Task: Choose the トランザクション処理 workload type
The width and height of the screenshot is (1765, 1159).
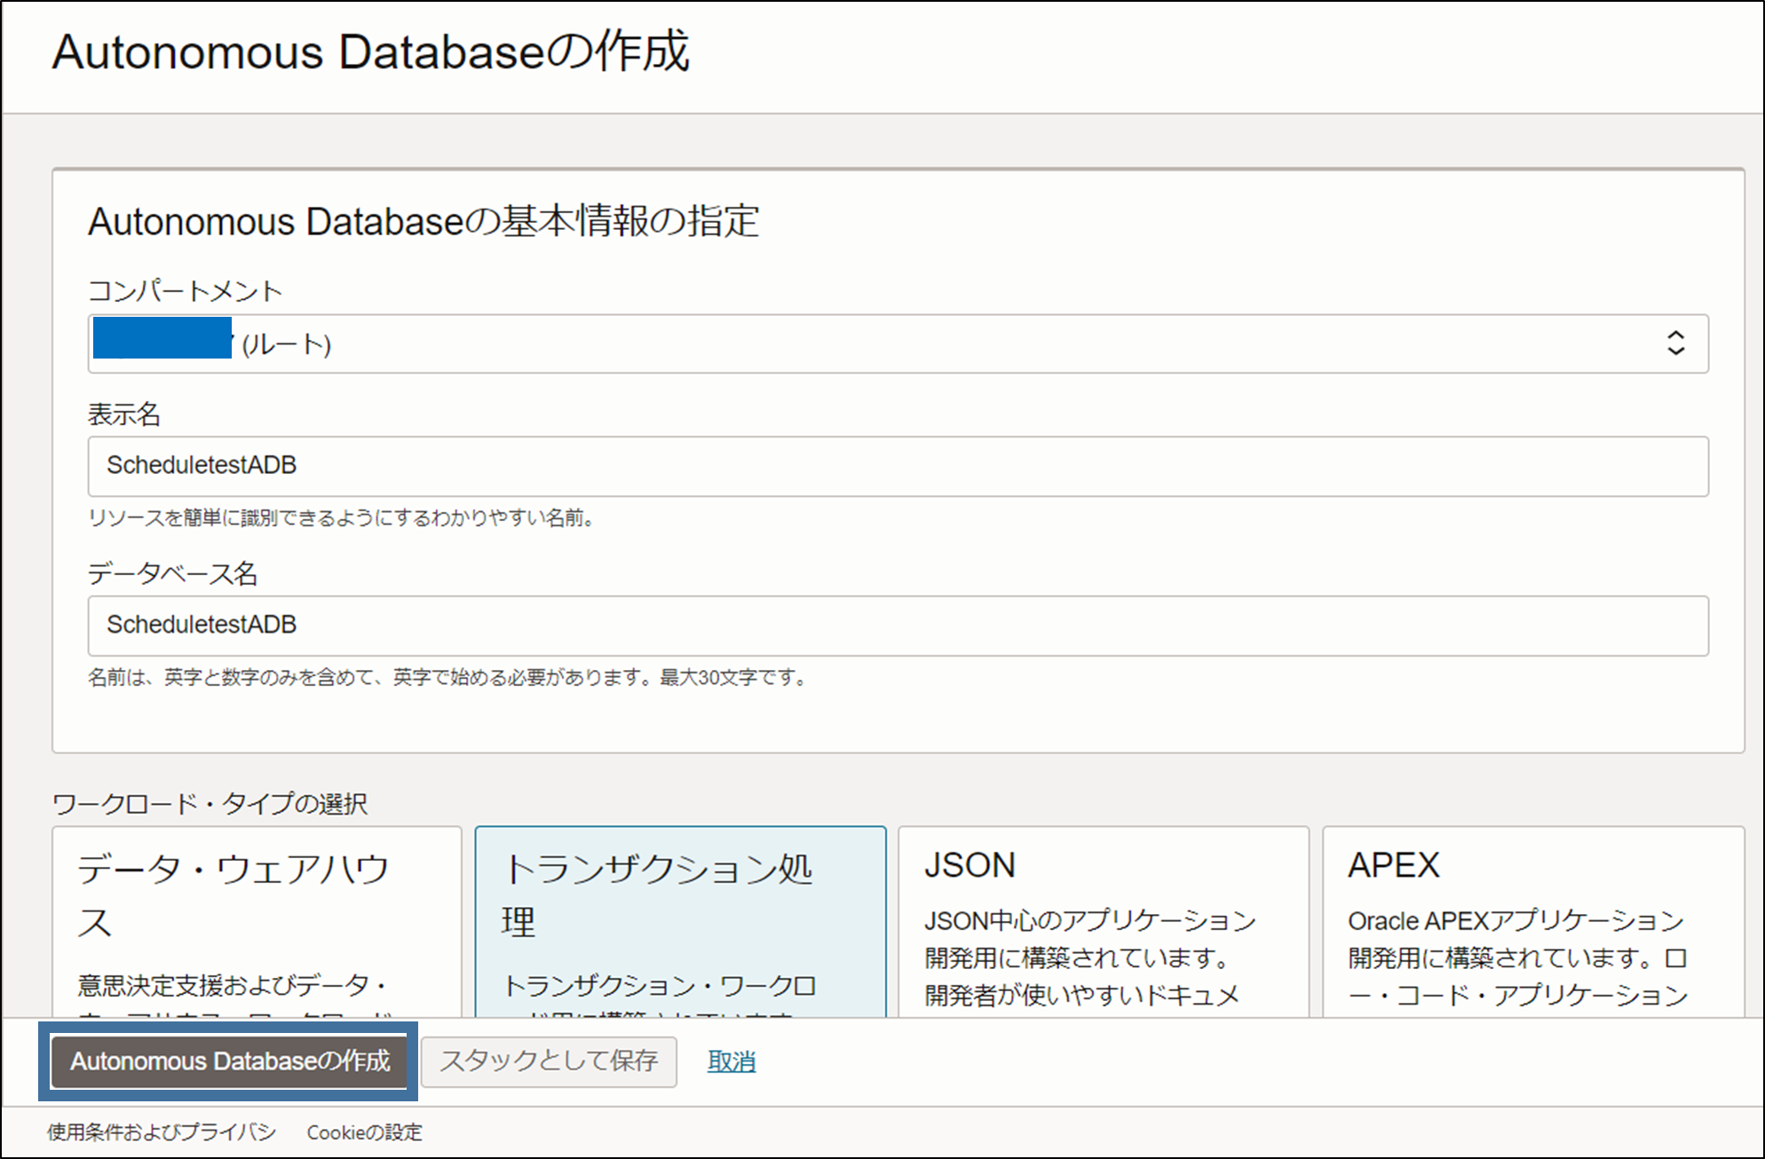Action: (680, 921)
